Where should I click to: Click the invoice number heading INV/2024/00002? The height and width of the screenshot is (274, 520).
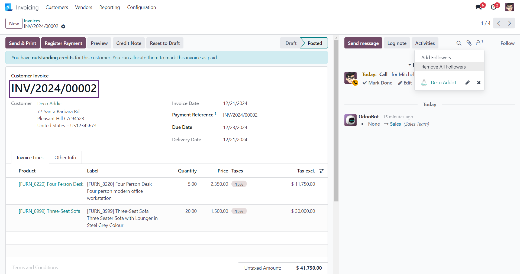pos(54,89)
